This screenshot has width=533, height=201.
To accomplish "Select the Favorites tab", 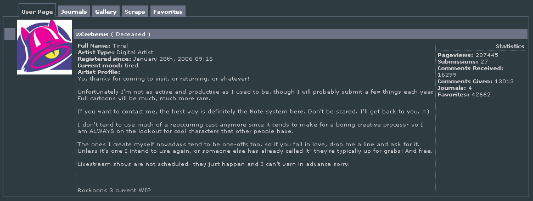I will [168, 11].
